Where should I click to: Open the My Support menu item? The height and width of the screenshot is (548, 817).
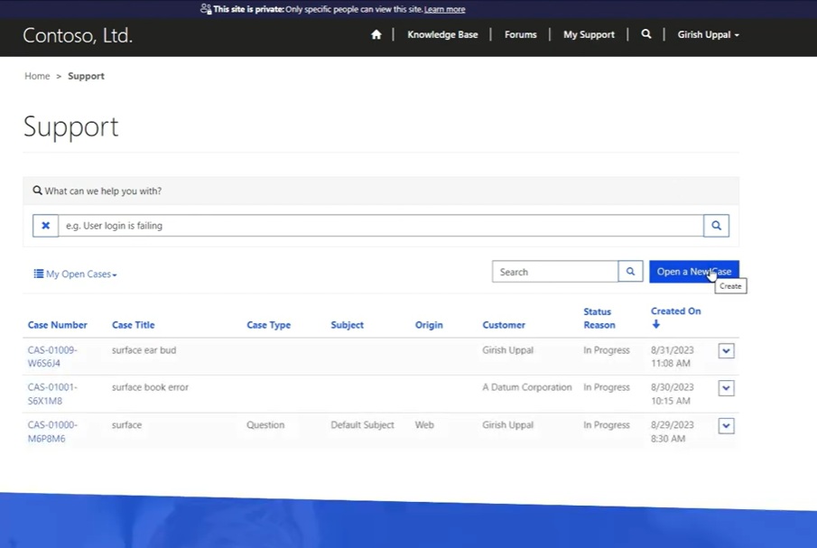pyautogui.click(x=589, y=35)
